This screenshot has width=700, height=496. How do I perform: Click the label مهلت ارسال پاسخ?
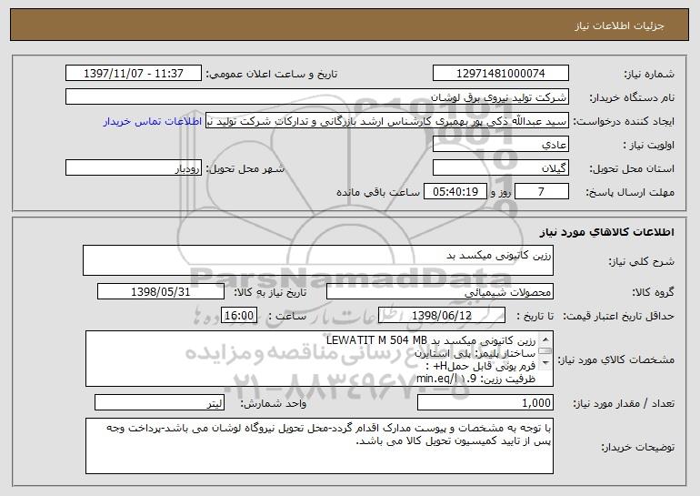[630, 192]
